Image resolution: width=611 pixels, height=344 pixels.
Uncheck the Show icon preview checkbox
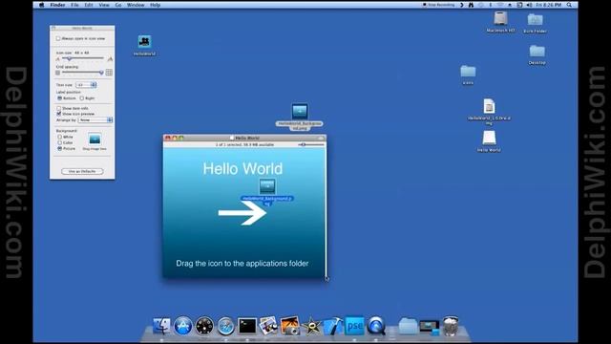tap(59, 114)
